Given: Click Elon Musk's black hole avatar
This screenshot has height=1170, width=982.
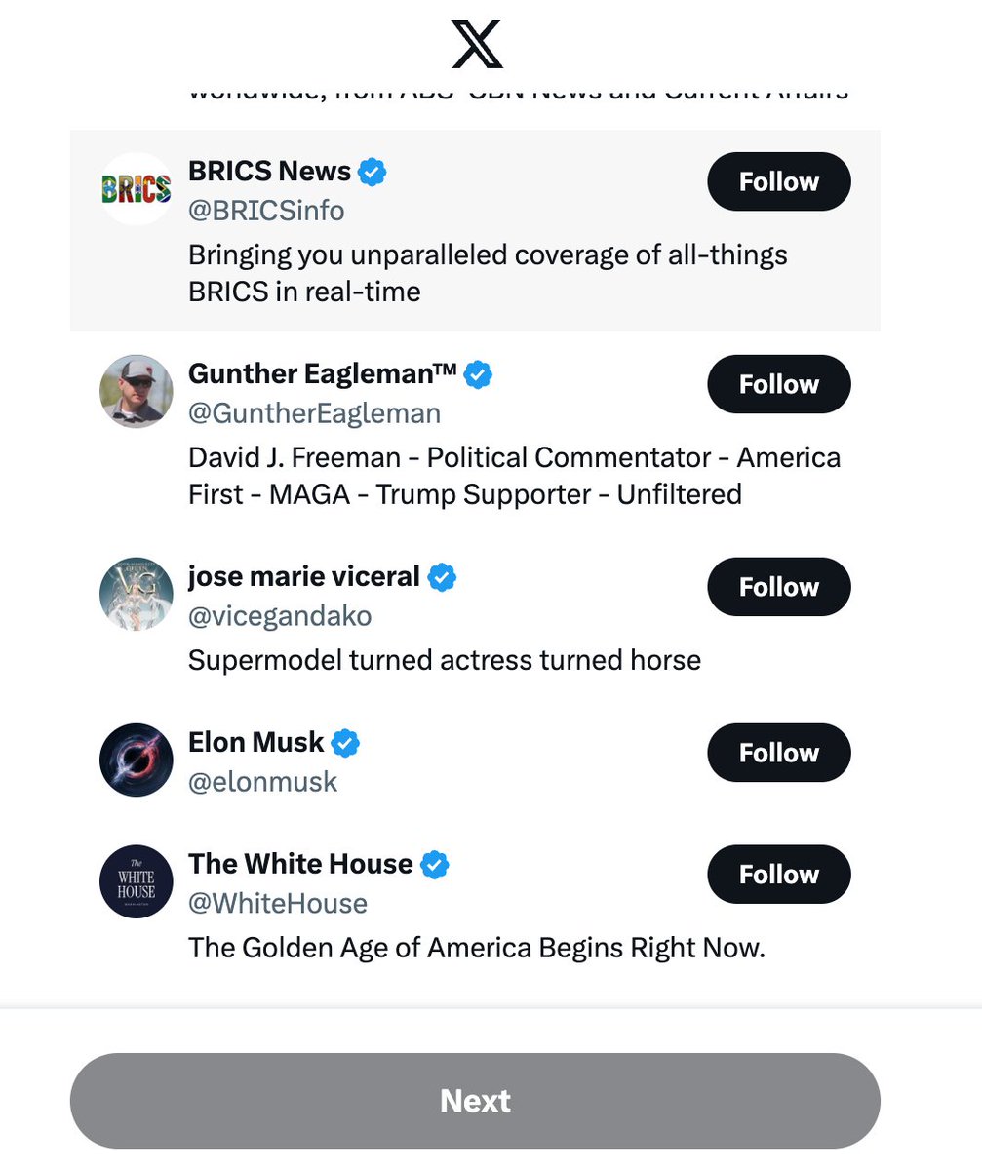Looking at the screenshot, I should (137, 760).
